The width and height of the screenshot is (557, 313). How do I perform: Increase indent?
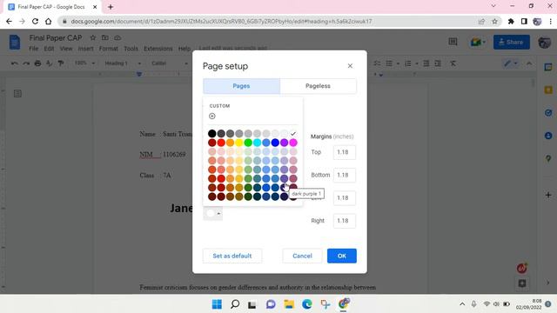click(438, 63)
